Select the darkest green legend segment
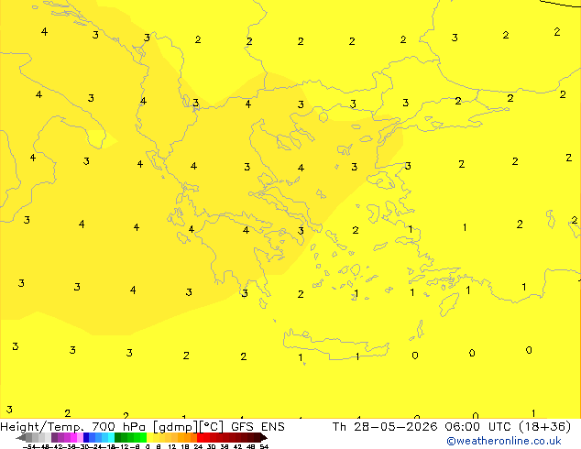The width and height of the screenshot is (581, 449). point(118,437)
